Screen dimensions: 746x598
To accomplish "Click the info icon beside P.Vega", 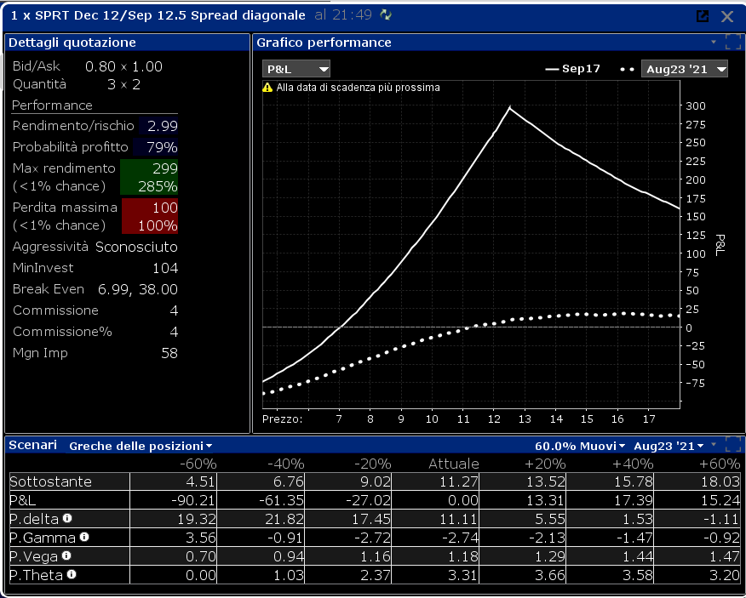I will point(66,555).
